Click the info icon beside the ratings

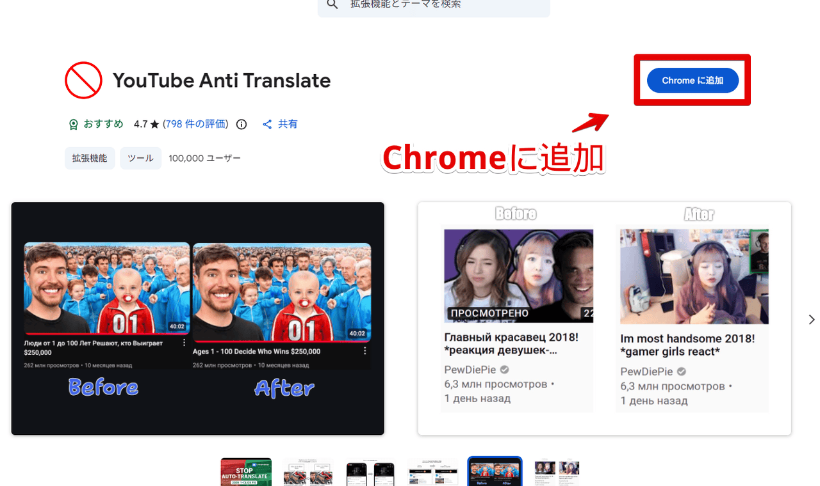tap(242, 125)
